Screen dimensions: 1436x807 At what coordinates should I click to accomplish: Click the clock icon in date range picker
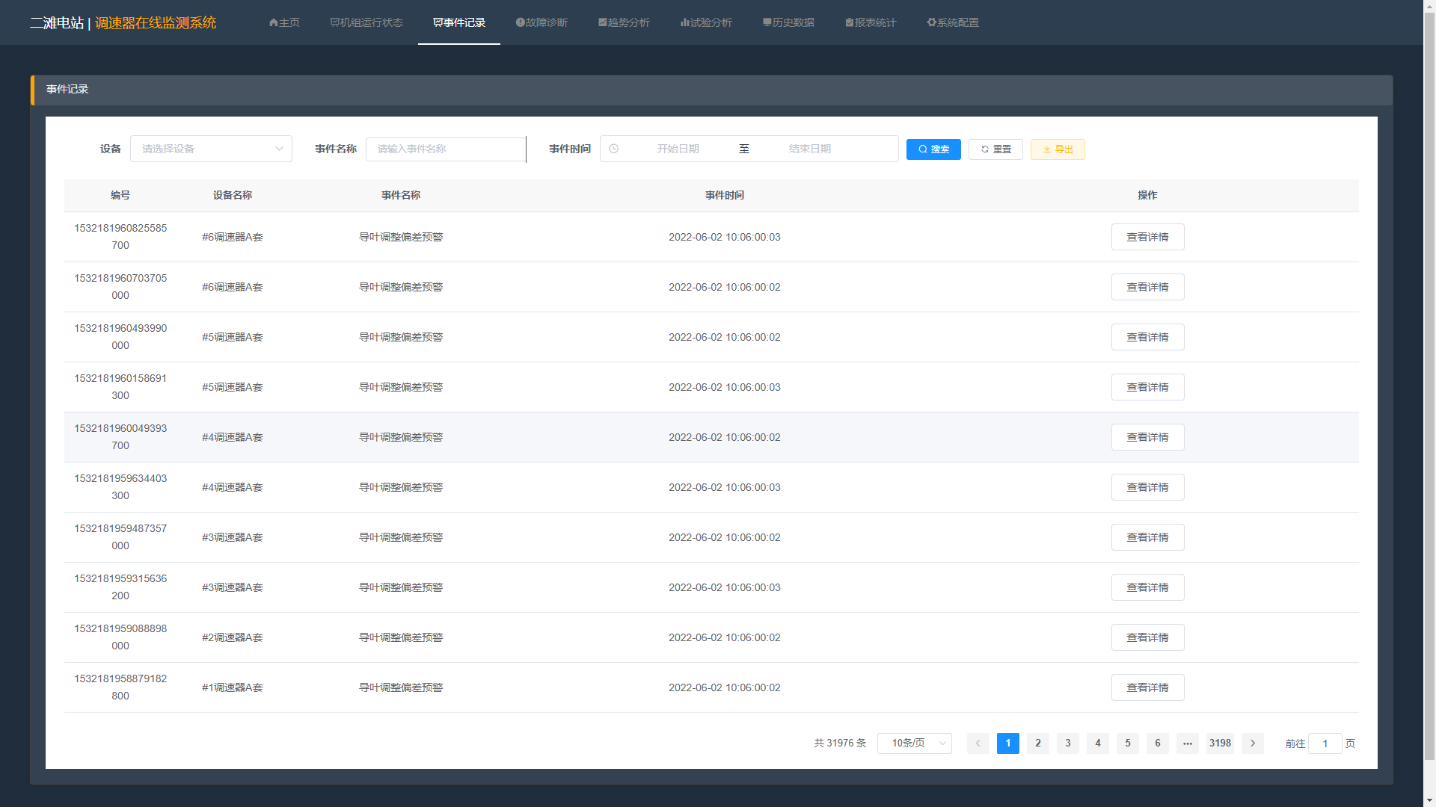click(x=614, y=149)
